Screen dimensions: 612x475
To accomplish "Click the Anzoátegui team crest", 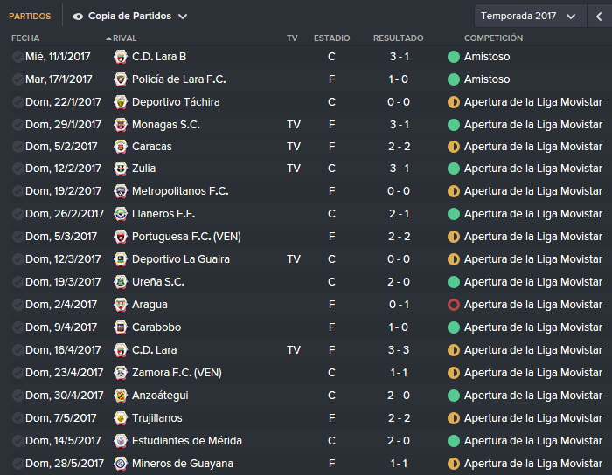I will pos(121,396).
